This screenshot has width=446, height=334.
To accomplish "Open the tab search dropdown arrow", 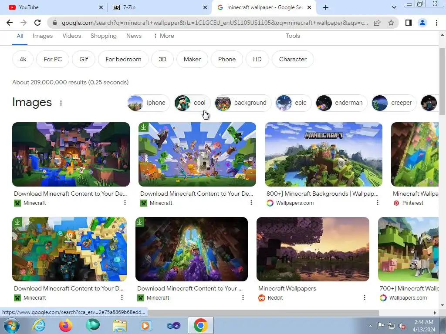I will click(394, 7).
